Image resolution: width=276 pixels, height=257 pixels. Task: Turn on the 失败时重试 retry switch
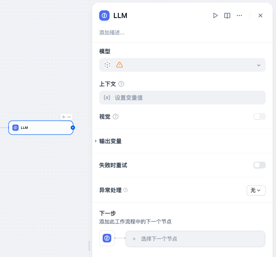tap(260, 165)
